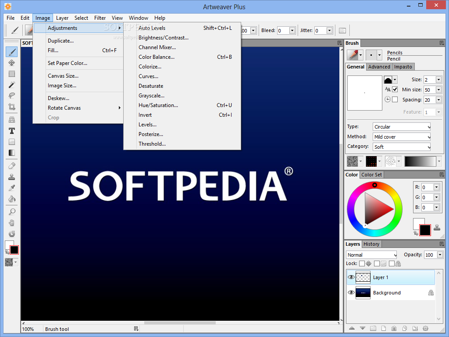This screenshot has height=337, width=449.
Task: Open the Category dropdown showing Soft
Action: click(x=402, y=147)
